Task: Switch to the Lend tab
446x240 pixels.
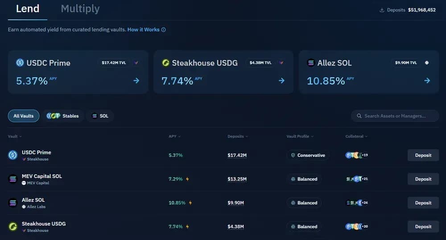Action: pyautogui.click(x=28, y=9)
